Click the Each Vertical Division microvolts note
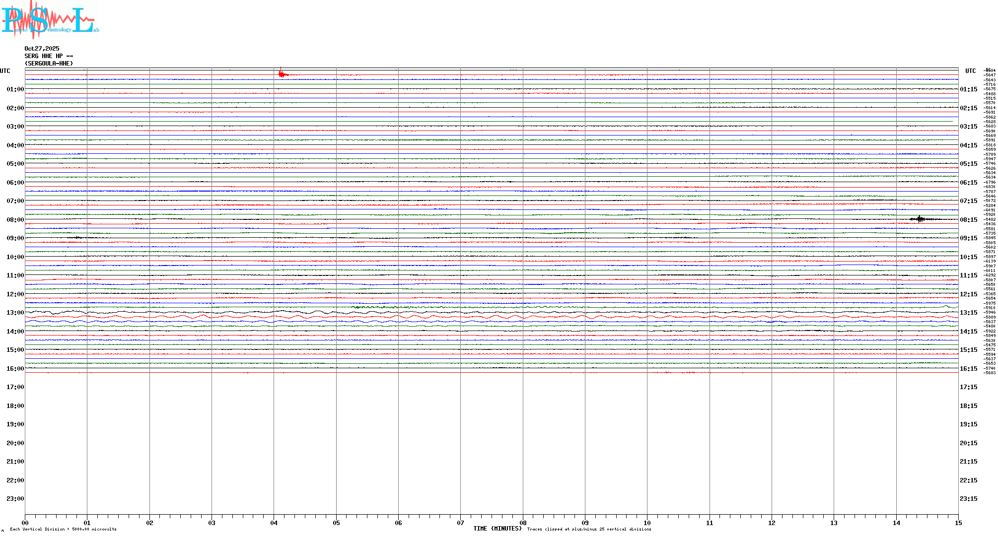The image size is (998, 536). [x=63, y=529]
